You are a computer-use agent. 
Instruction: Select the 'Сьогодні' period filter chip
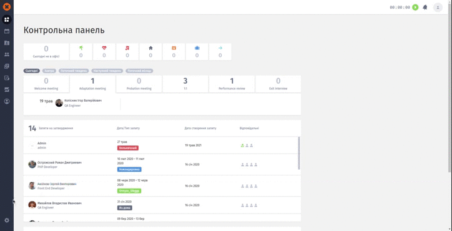click(32, 71)
